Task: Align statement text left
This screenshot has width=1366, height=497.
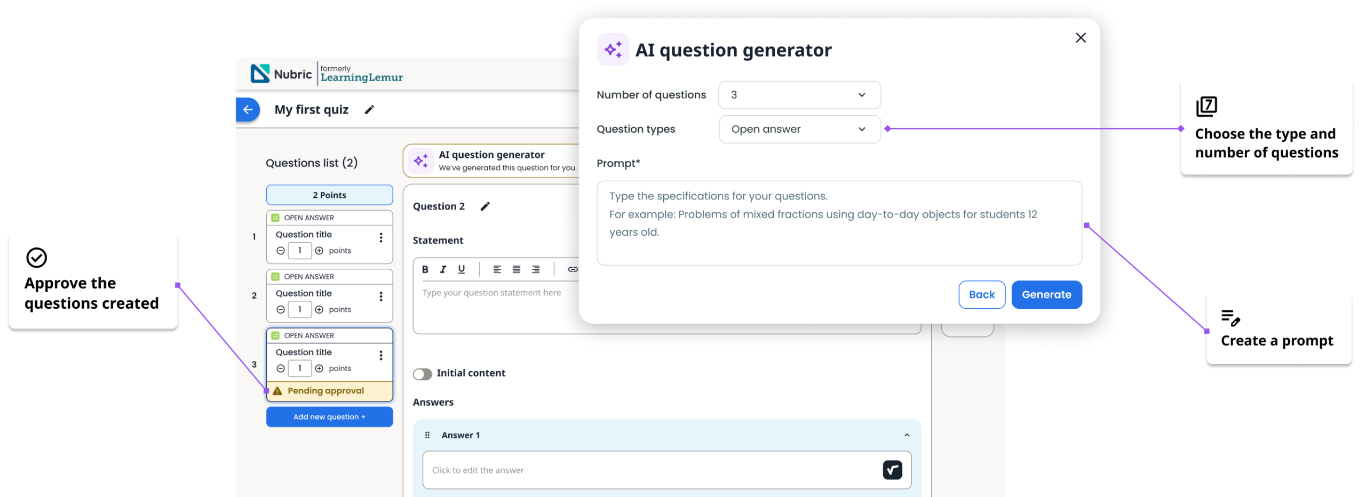Action: pyautogui.click(x=496, y=269)
